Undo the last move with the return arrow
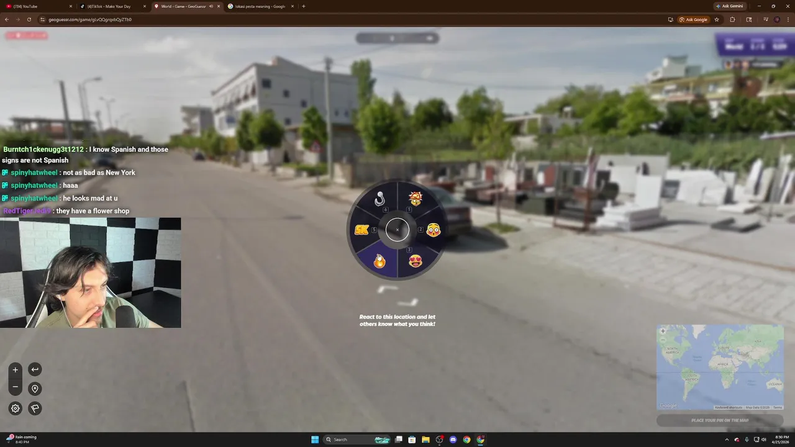The width and height of the screenshot is (795, 447). pyautogui.click(x=35, y=369)
